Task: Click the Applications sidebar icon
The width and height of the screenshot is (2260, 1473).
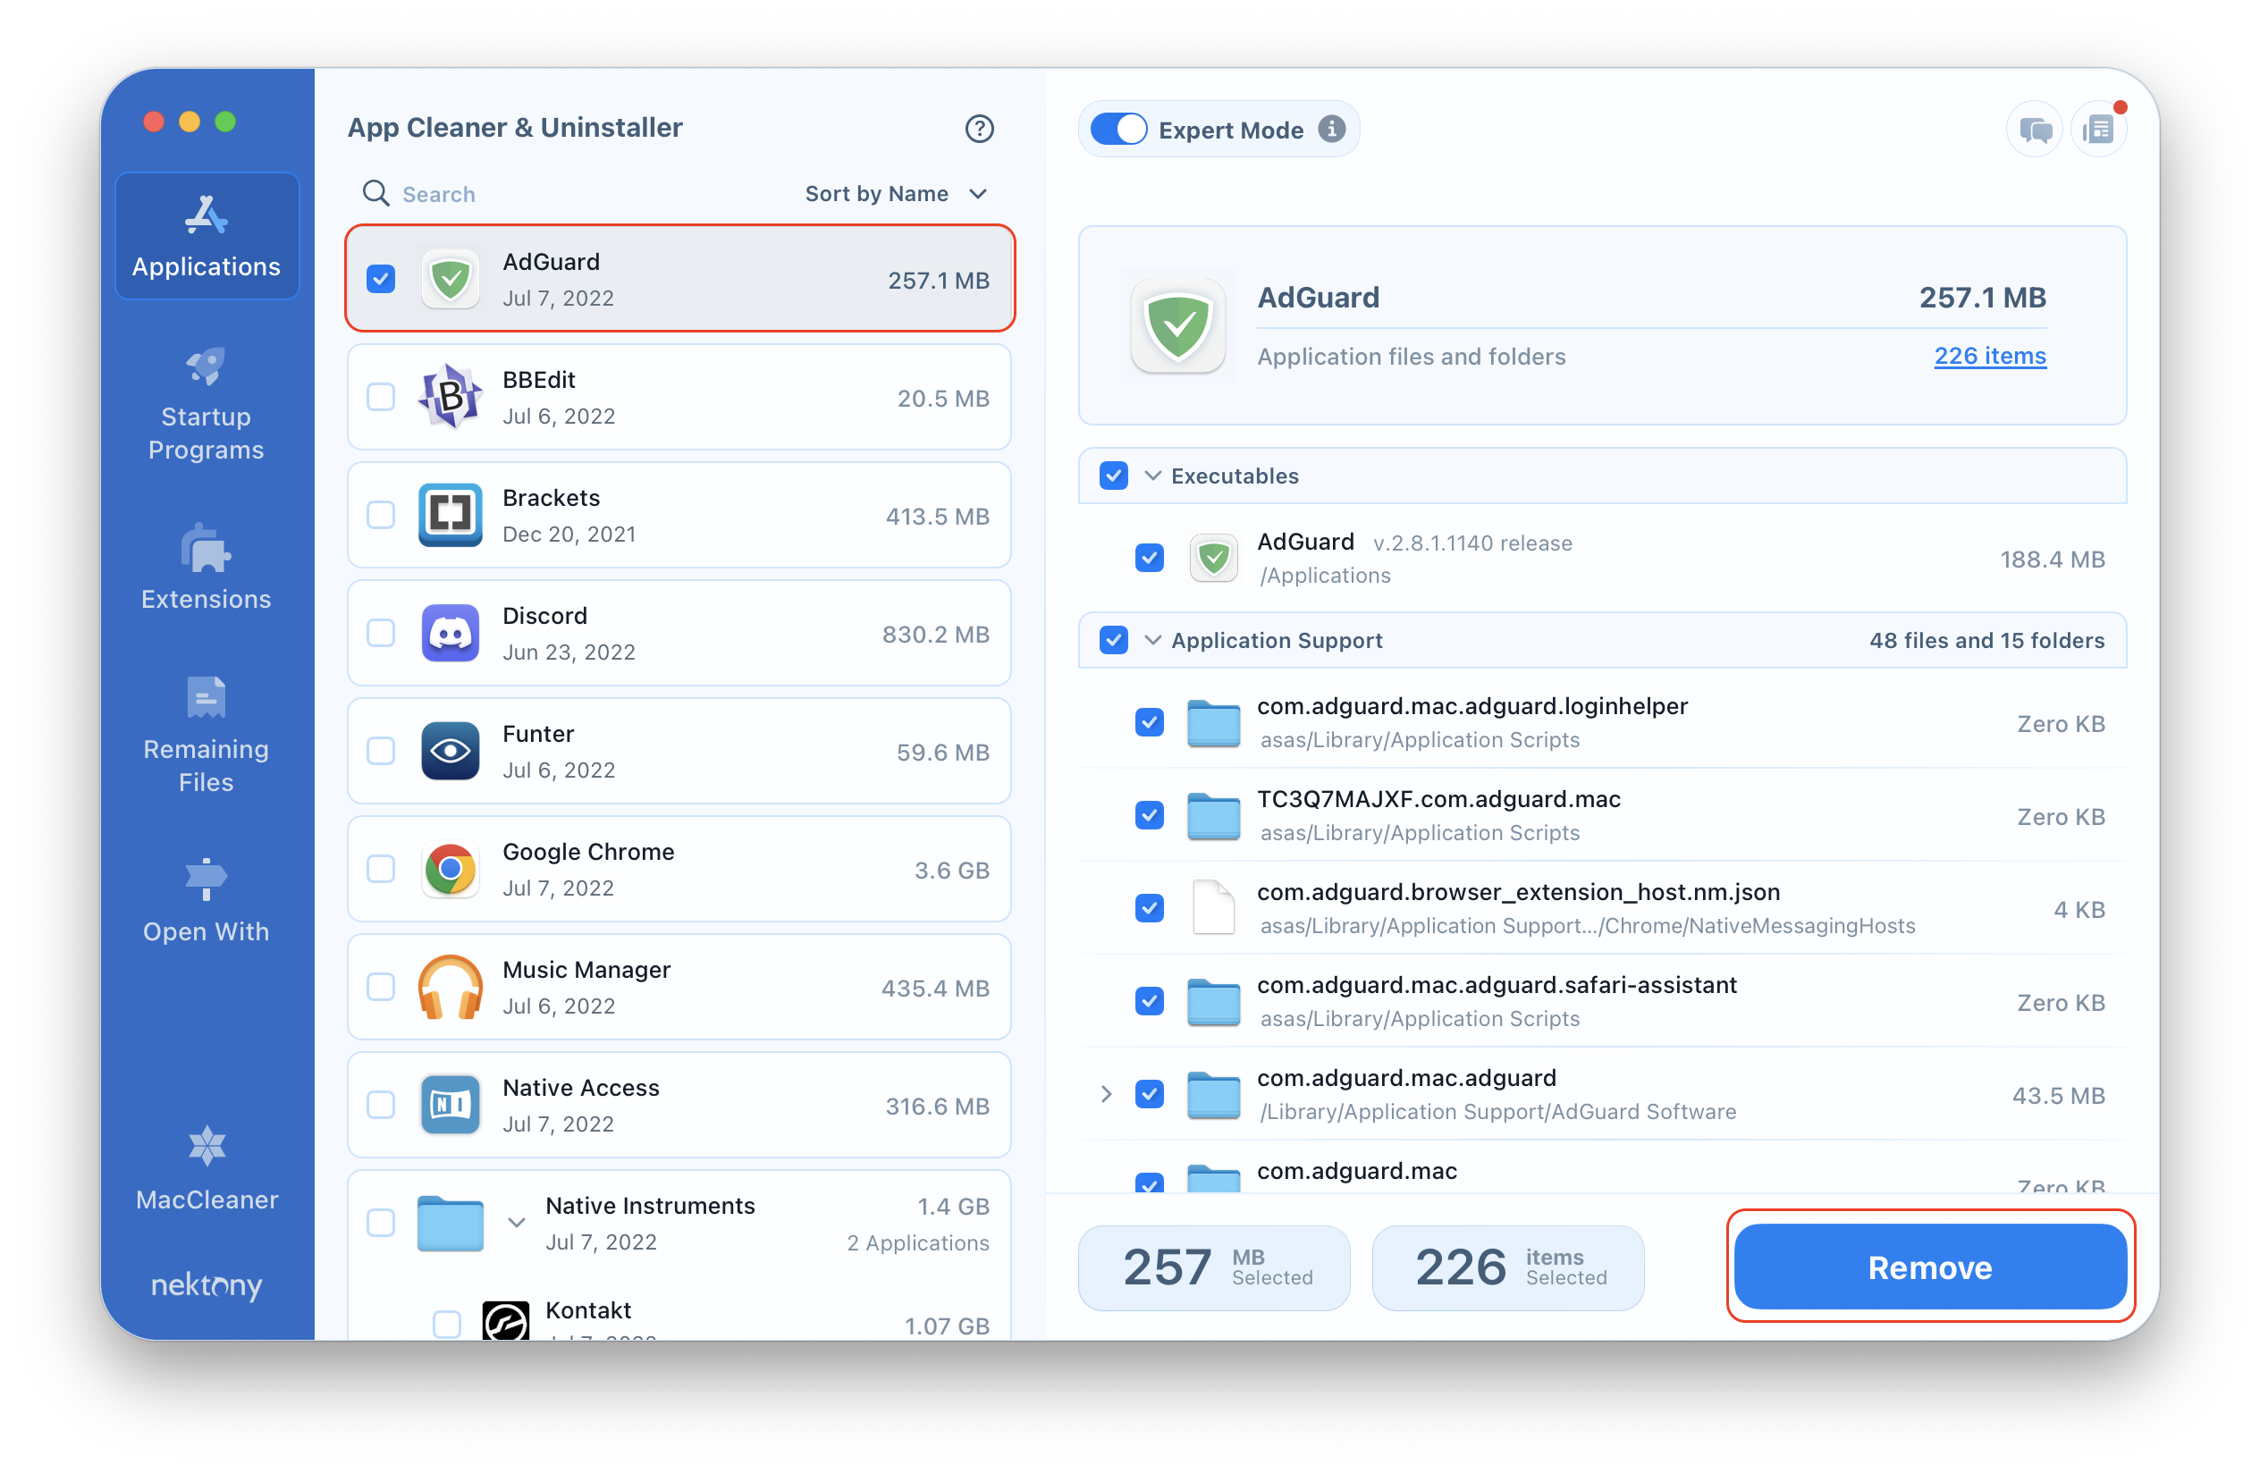Action: click(x=204, y=229)
